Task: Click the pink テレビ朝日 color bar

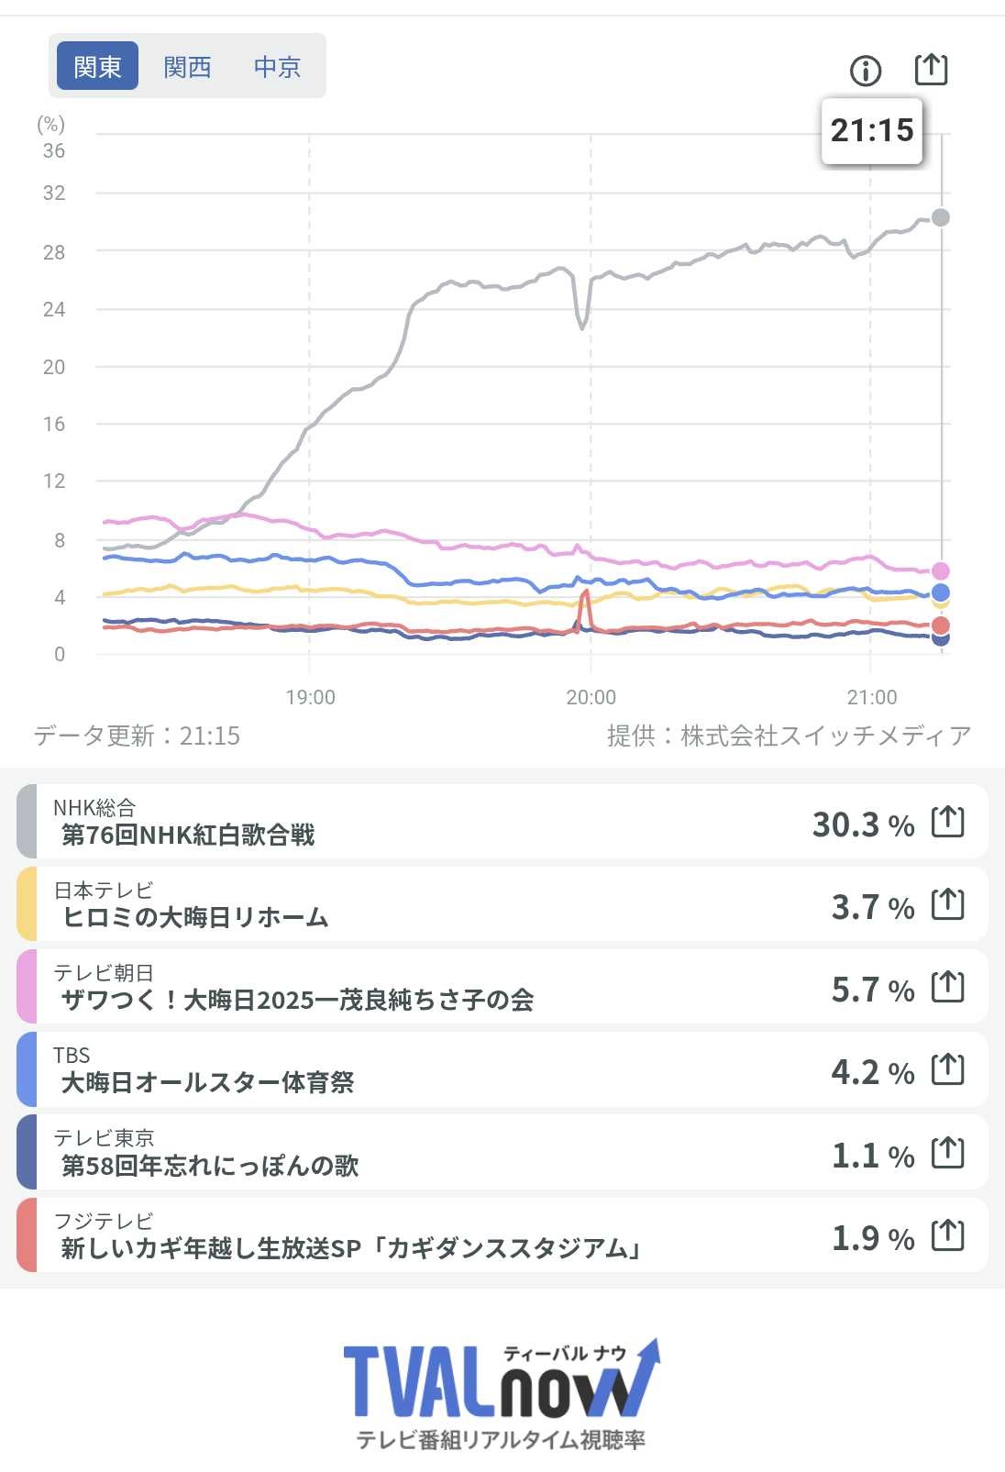Action: point(27,987)
